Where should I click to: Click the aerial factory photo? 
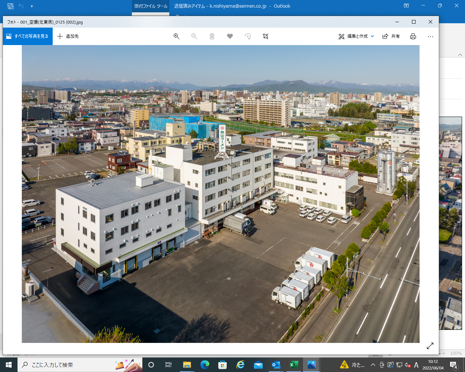point(221,194)
